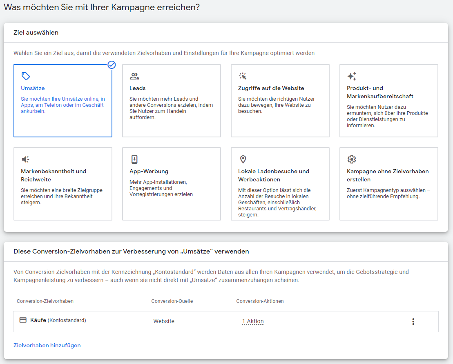Select the Zugriffe auf die Website goal
The width and height of the screenshot is (453, 364).
click(x=280, y=100)
